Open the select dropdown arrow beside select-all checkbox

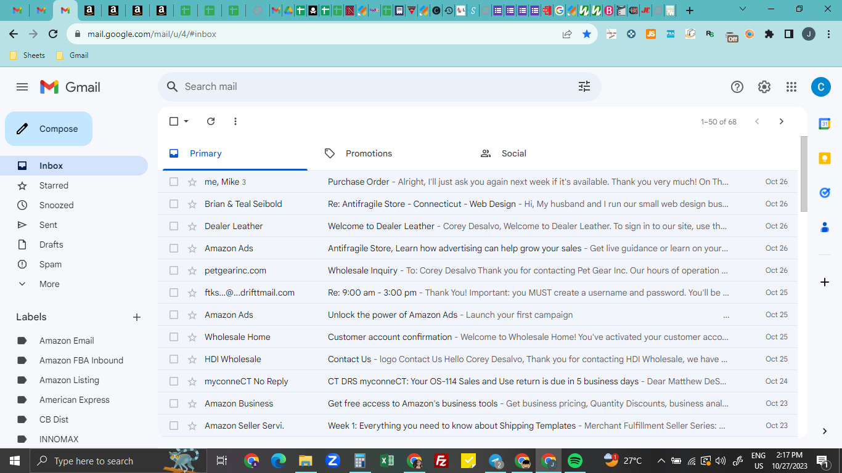coord(186,121)
